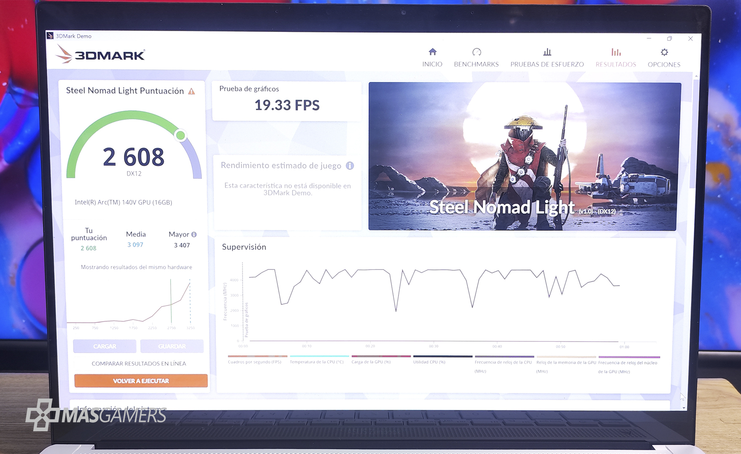Open Pruebas de Esfuerzo stress tests icon
Image resolution: width=741 pixels, height=454 pixels.
547,52
